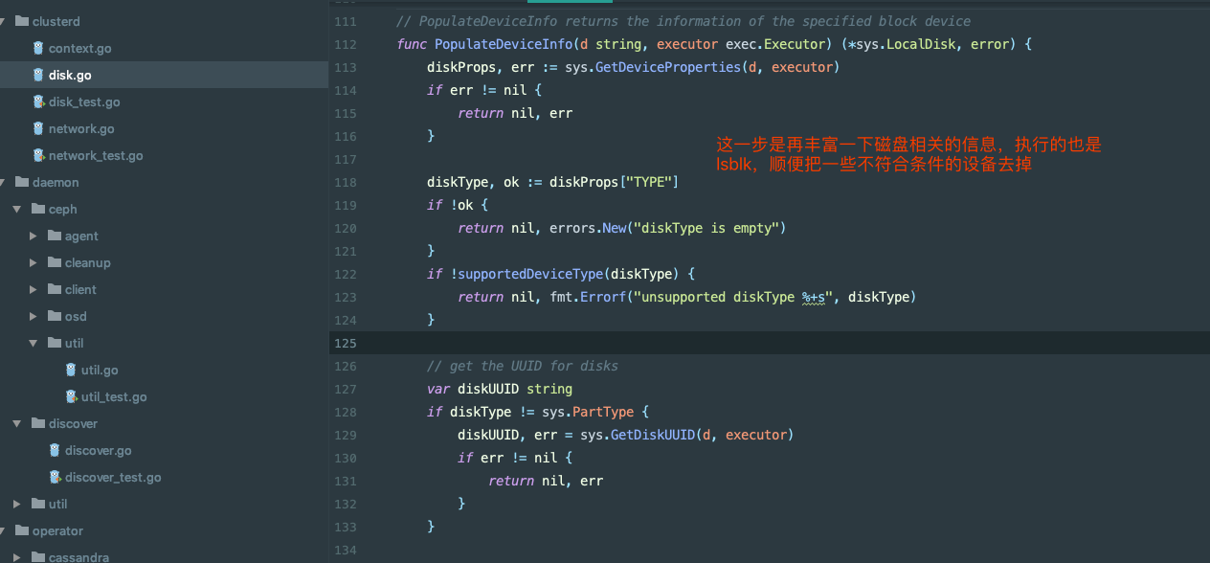The width and height of the screenshot is (1210, 563).
Task: Collapse the discover folder arrow
Action: click(17, 423)
